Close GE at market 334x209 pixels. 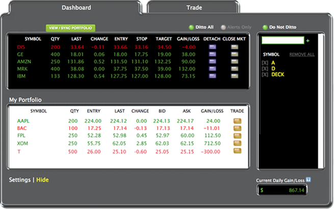click(x=235, y=54)
